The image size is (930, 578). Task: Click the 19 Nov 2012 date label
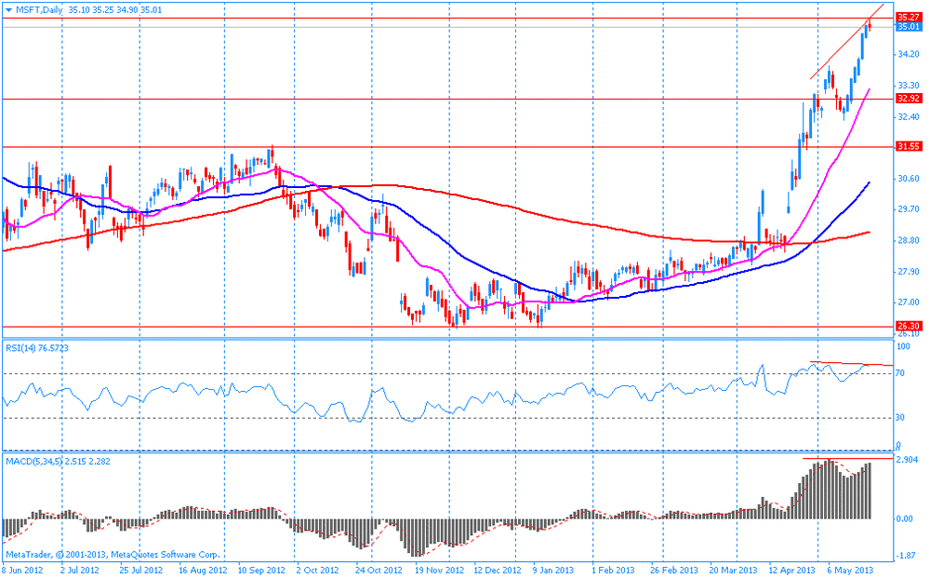pos(439,571)
